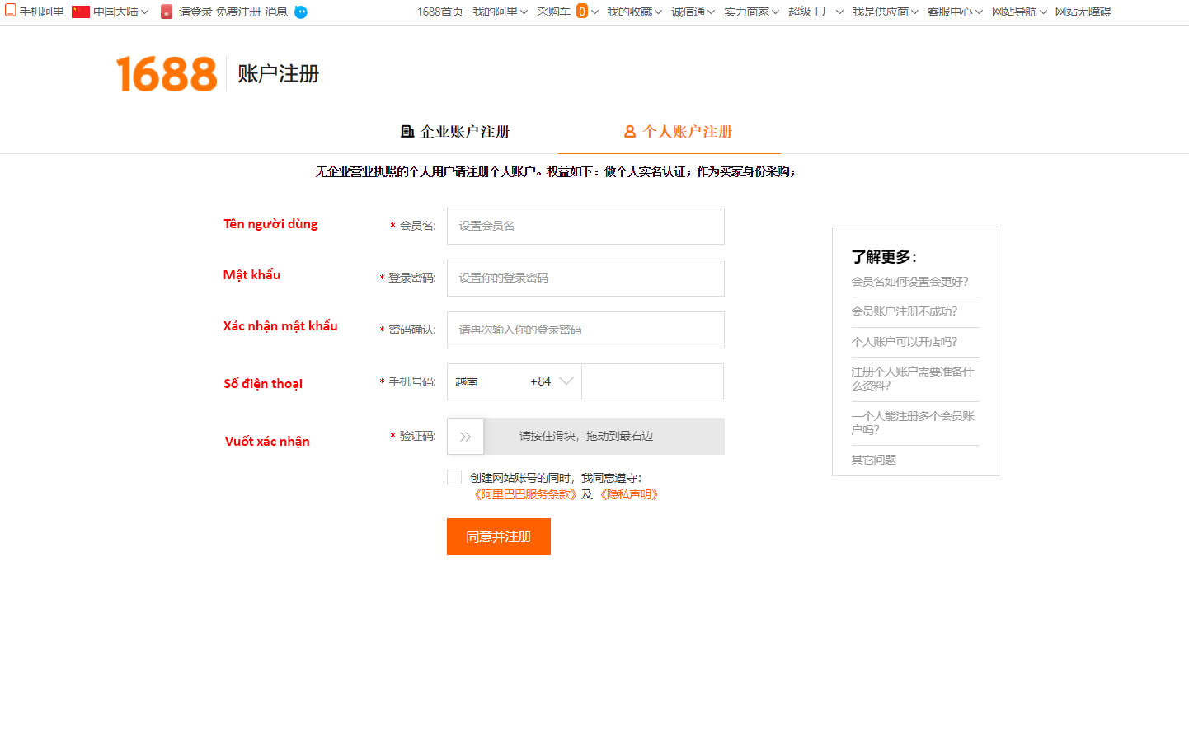Switch to 企业账户注册 tab
Image resolution: width=1189 pixels, height=753 pixels.
pyautogui.click(x=455, y=132)
